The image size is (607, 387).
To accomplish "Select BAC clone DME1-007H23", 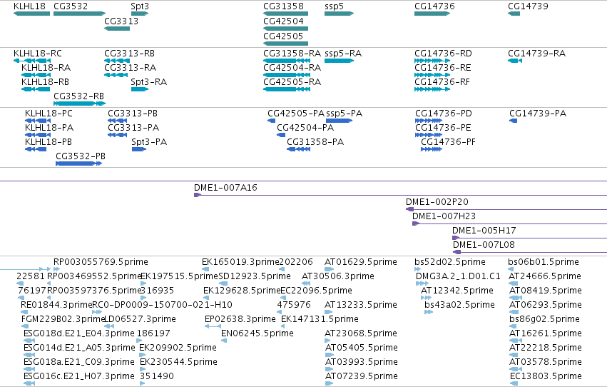I will click(509, 223).
